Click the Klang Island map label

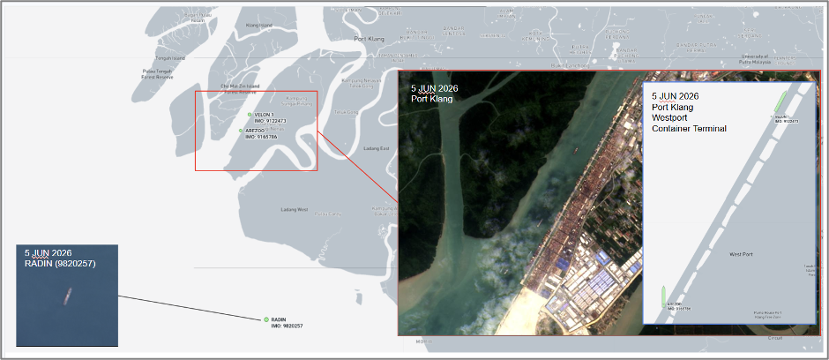click(x=259, y=26)
